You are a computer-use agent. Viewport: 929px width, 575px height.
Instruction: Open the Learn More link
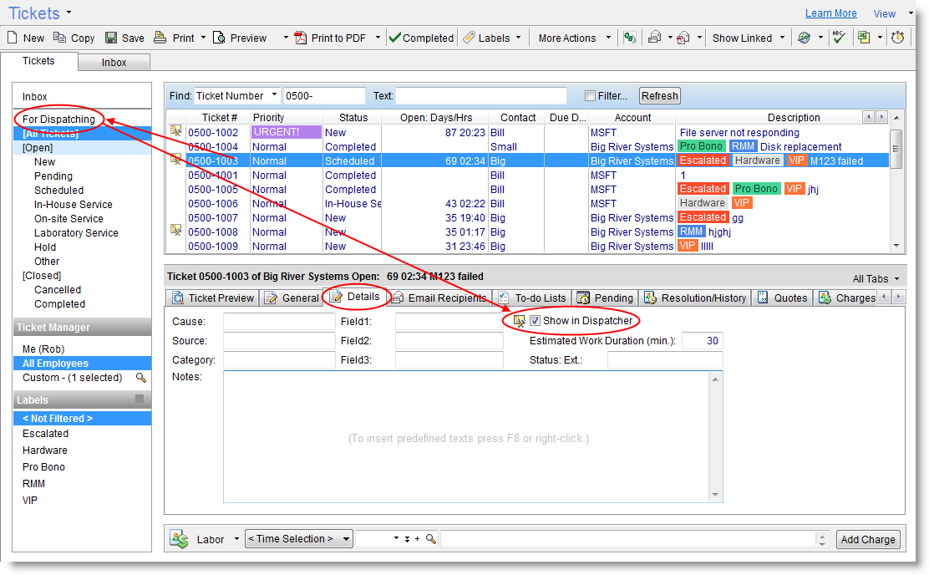(830, 13)
